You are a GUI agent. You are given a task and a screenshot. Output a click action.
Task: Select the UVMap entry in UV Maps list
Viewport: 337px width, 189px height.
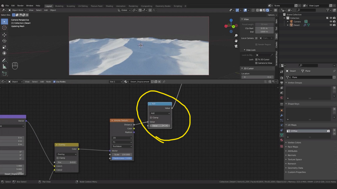click(308, 131)
